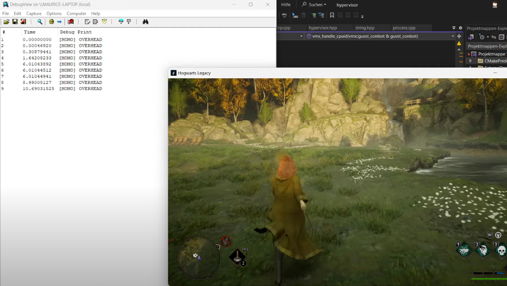Click the editor settings gear icon
The image size is (507, 286).
pos(460,28)
